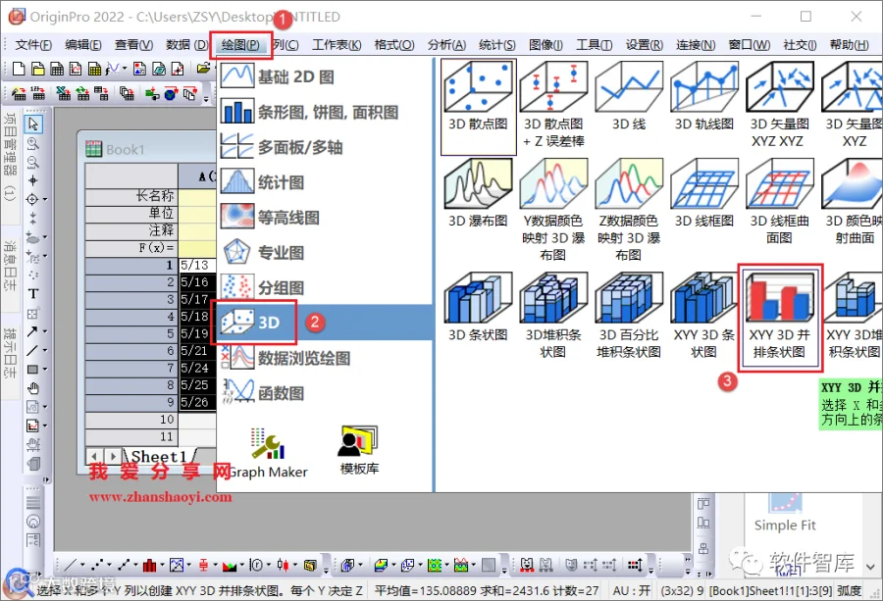883x601 pixels.
Task: Select cell containing 5/26
Action: click(x=197, y=402)
